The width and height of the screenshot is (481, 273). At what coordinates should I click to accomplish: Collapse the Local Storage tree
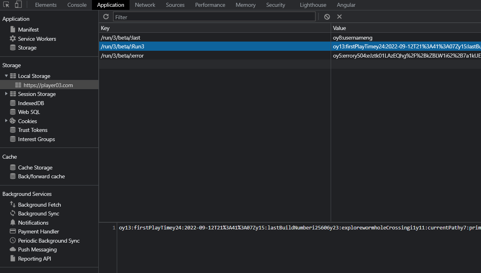click(6, 76)
